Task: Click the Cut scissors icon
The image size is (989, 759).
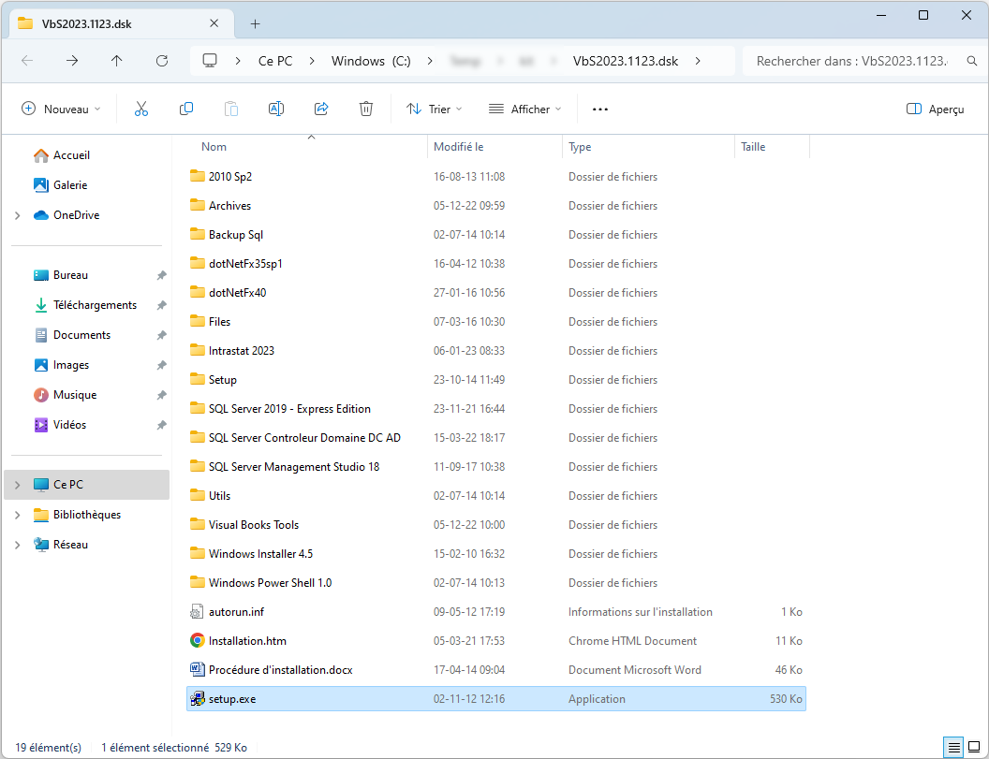Action: click(141, 109)
